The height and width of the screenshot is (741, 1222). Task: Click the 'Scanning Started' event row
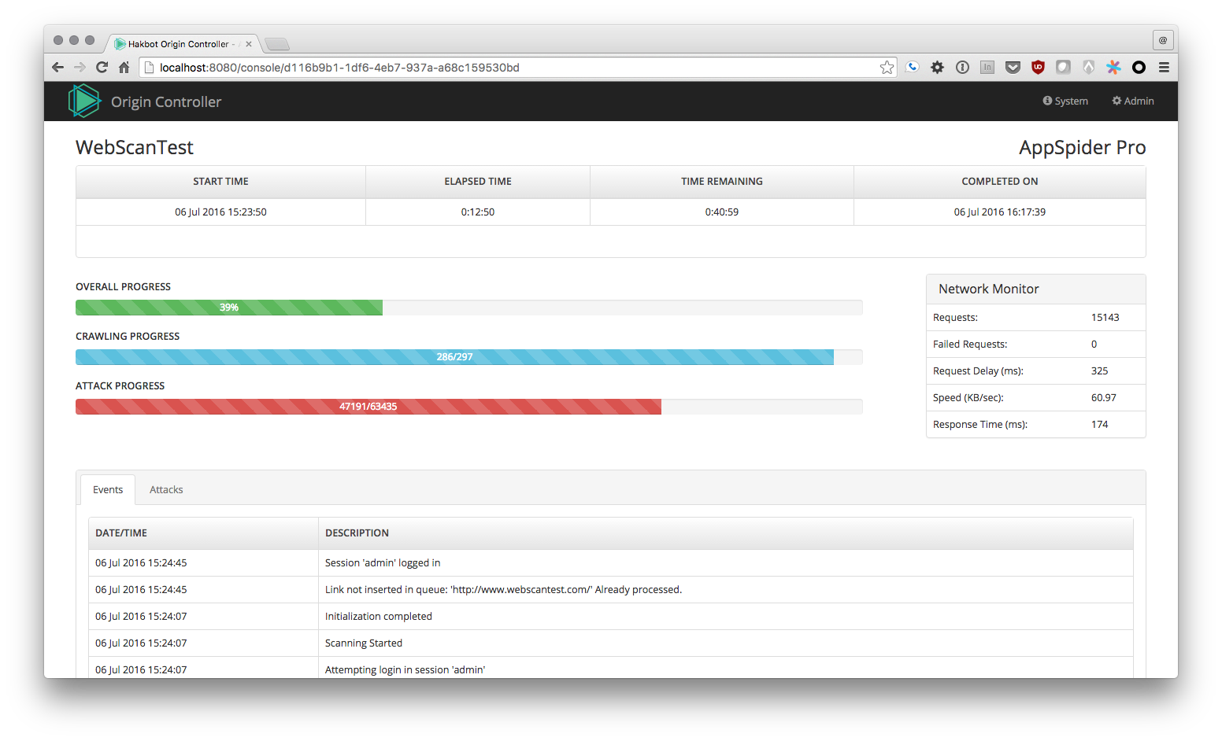[611, 643]
